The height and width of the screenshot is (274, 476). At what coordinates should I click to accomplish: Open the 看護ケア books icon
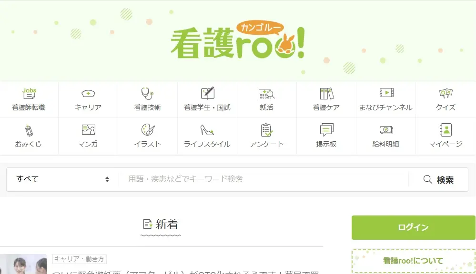click(327, 93)
